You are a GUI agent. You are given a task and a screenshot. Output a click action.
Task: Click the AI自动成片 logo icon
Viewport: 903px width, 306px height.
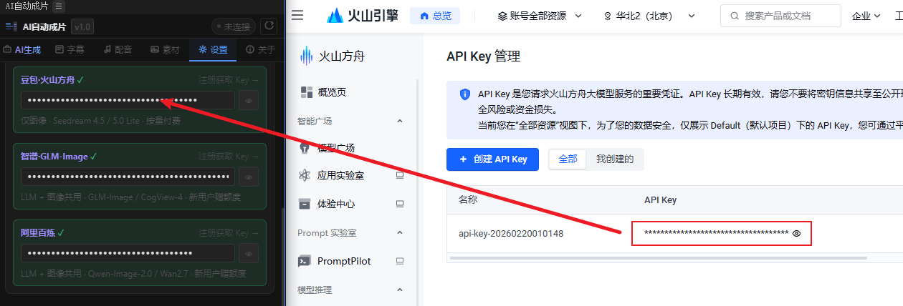pyautogui.click(x=11, y=27)
